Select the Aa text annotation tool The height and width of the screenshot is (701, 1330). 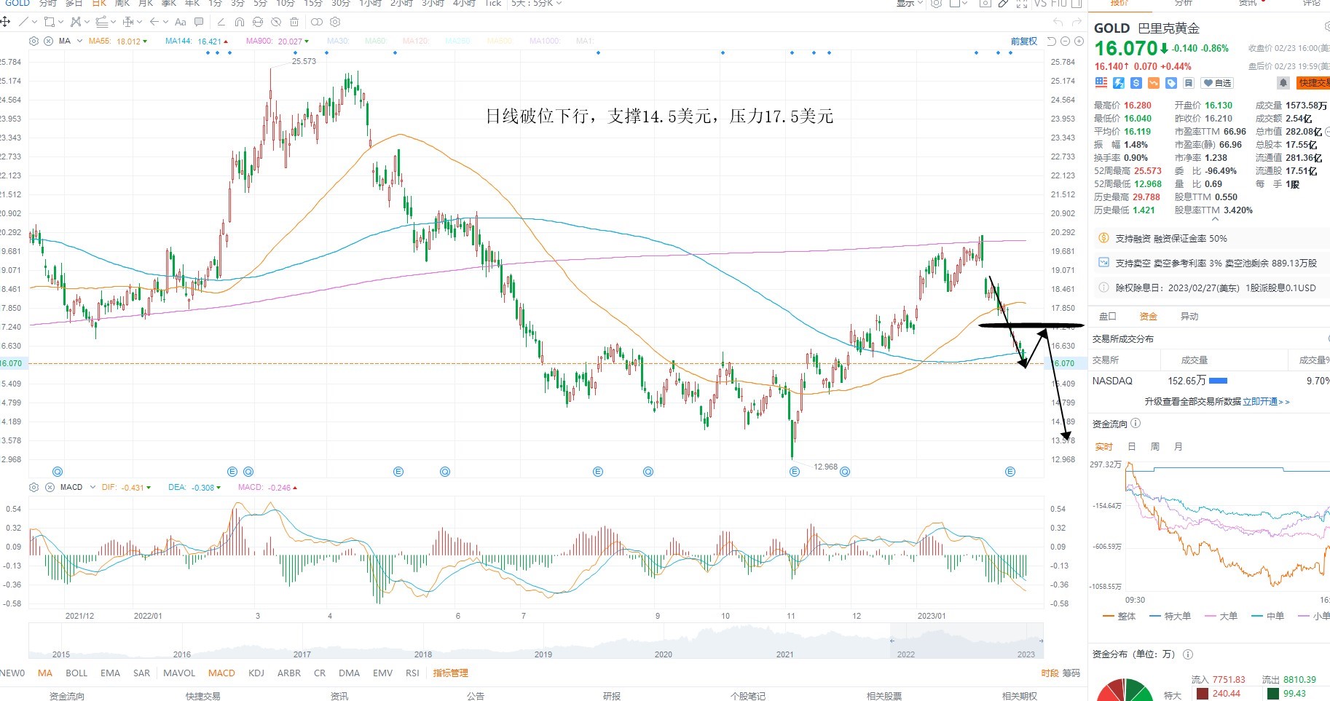click(x=181, y=22)
